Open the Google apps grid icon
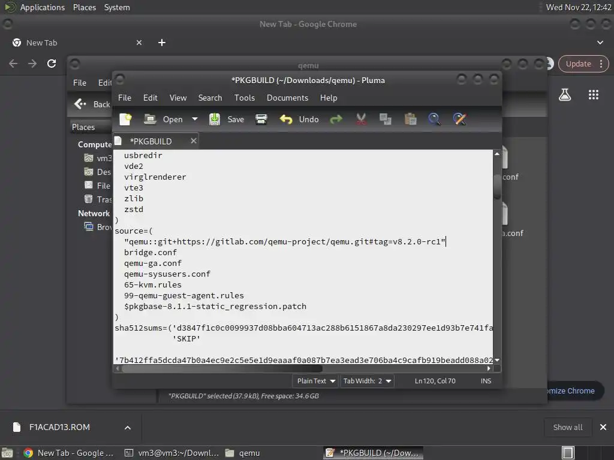614x460 pixels. pyautogui.click(x=593, y=95)
